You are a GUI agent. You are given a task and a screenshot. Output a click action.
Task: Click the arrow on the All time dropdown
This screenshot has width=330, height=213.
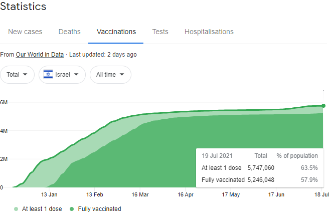click(x=122, y=75)
